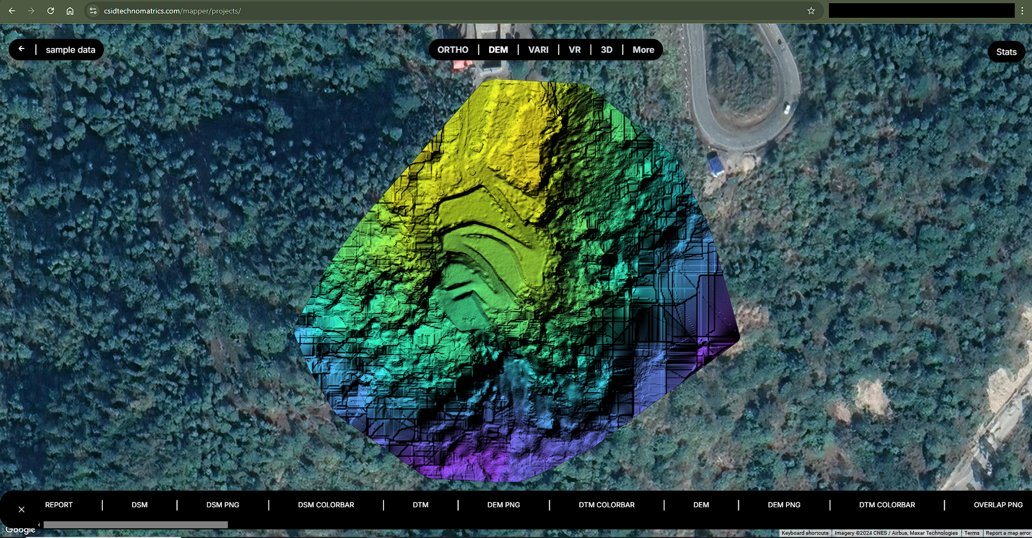Select DSM COLORBAR in bottom bar
The image size is (1032, 538).
coord(326,505)
